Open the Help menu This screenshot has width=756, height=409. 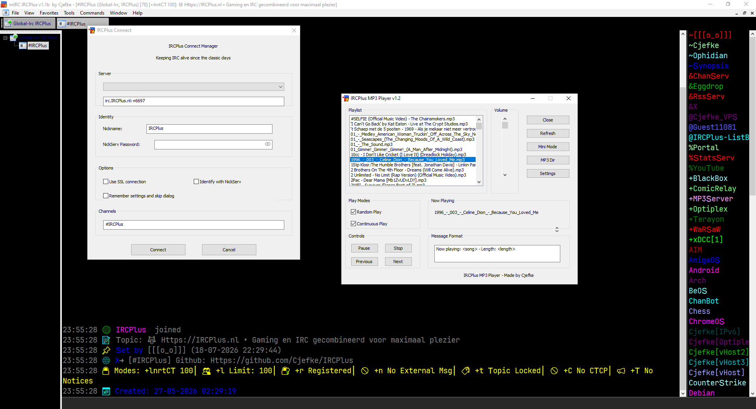137,13
